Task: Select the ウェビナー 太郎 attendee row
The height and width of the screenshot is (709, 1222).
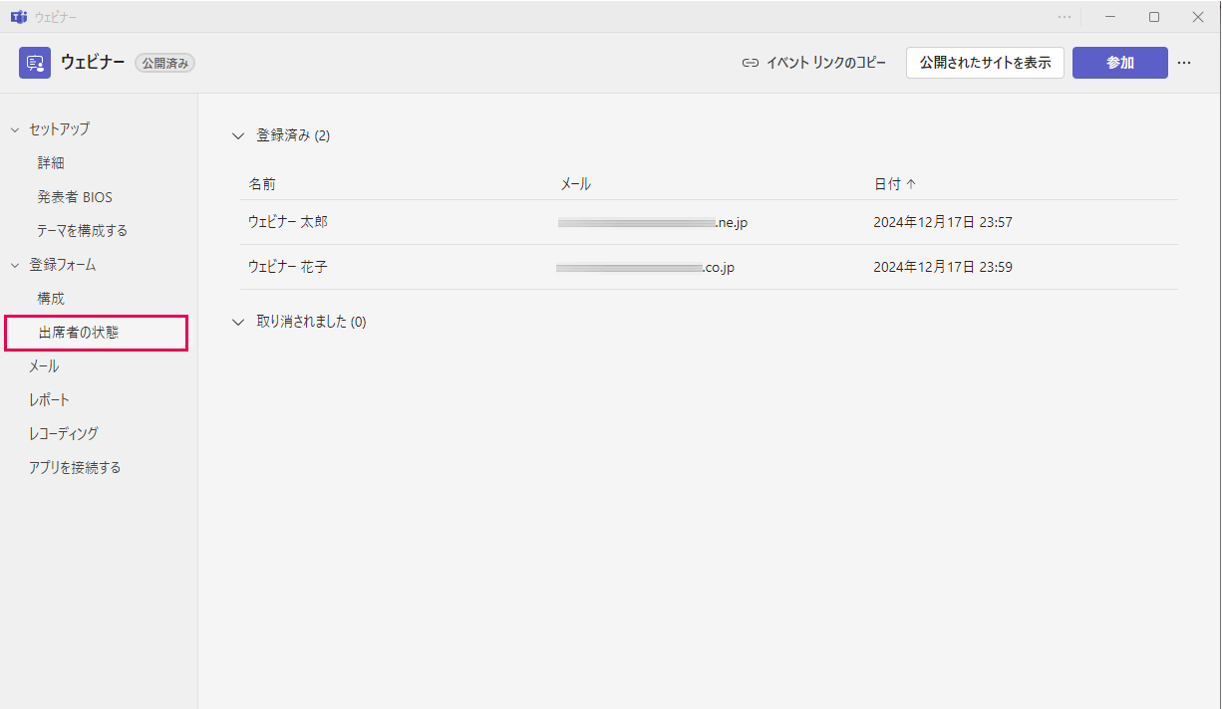Action: coord(288,222)
